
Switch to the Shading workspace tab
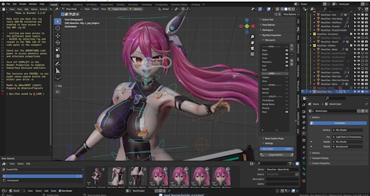tap(121, 4)
